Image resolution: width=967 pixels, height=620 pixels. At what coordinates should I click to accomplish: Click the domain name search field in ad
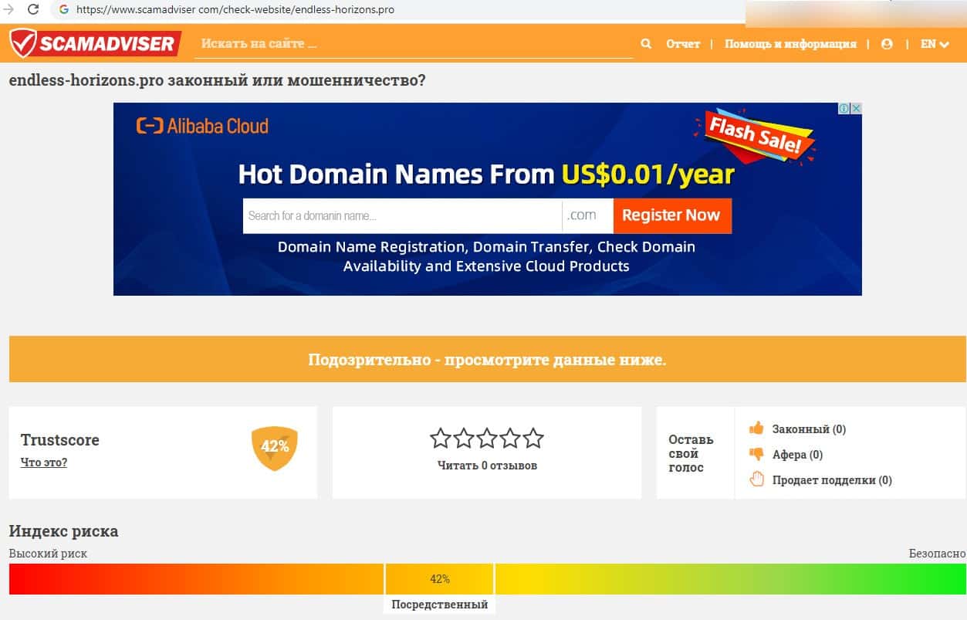(x=402, y=215)
